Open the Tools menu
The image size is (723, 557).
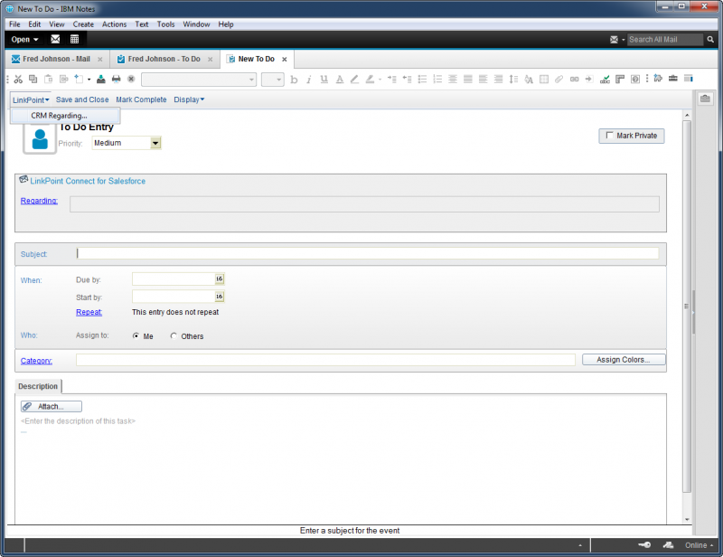click(x=166, y=24)
